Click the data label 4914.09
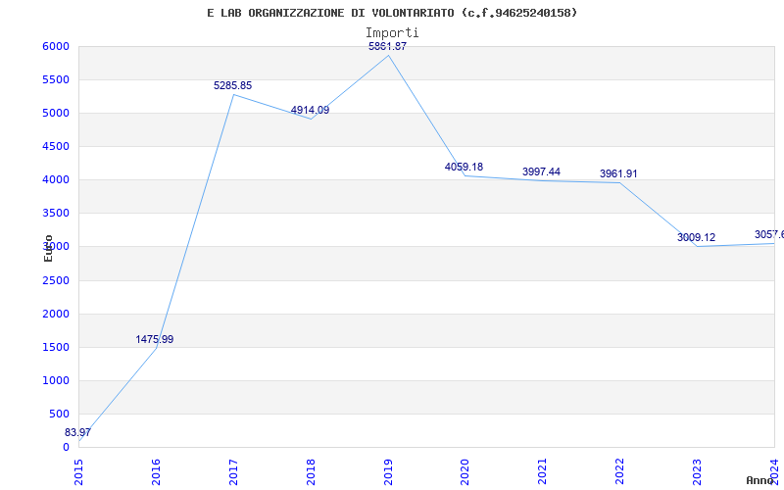784x490 pixels. [x=310, y=110]
